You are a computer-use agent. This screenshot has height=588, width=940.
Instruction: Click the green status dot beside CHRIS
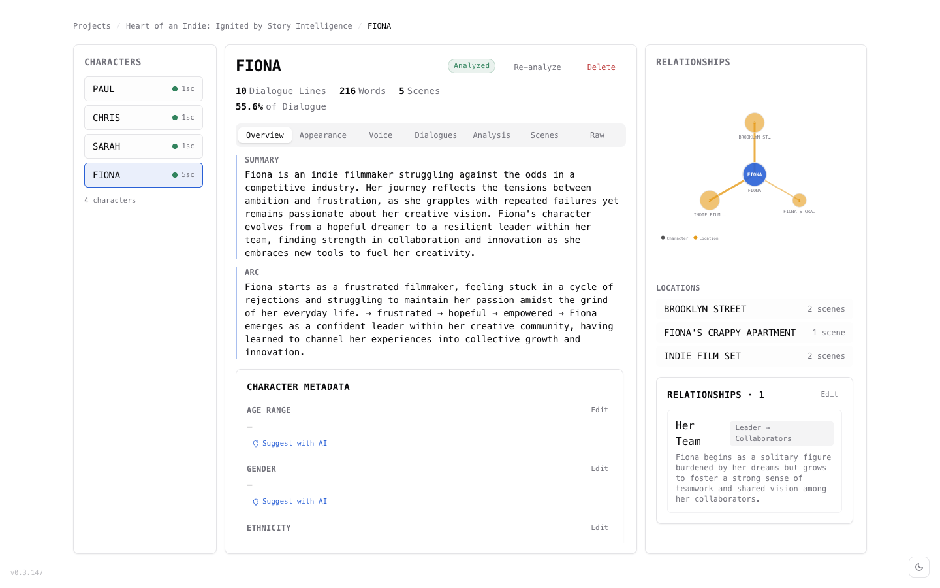(x=174, y=117)
